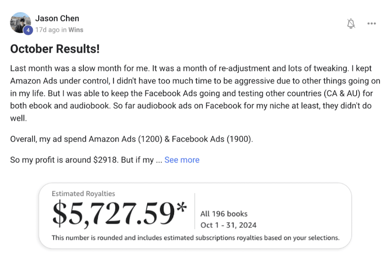Screen dimensions: 389x270
Task: Click the All 196 books text
Action: (x=224, y=214)
